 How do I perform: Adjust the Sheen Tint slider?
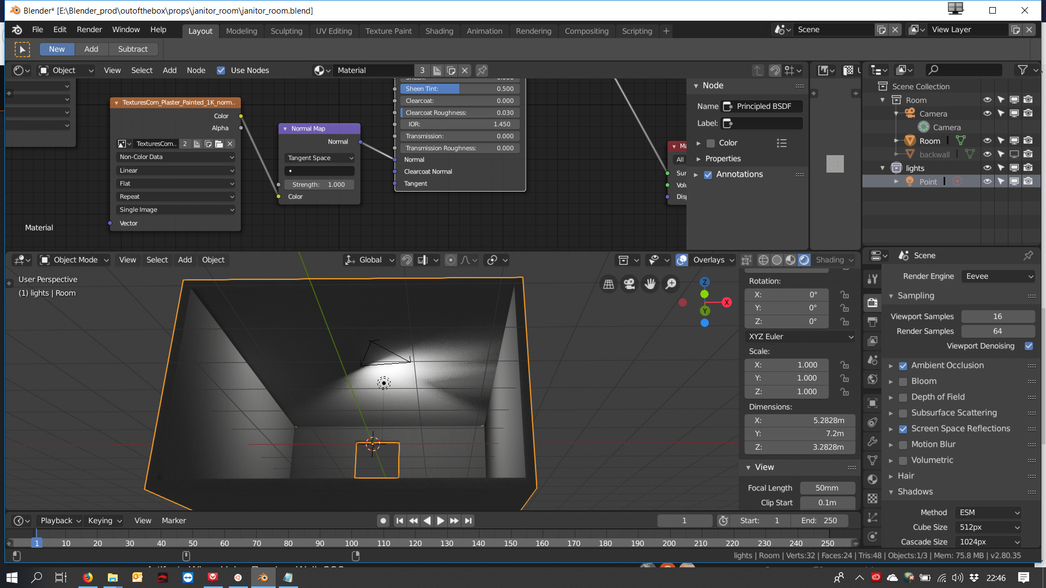[x=460, y=89]
